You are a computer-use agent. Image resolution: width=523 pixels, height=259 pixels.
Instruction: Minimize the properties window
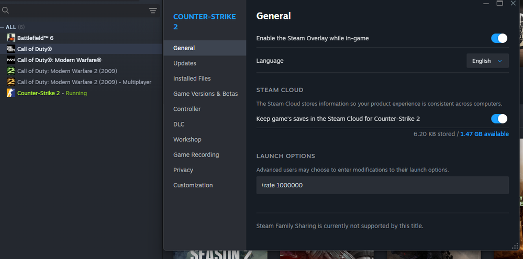[x=486, y=3]
